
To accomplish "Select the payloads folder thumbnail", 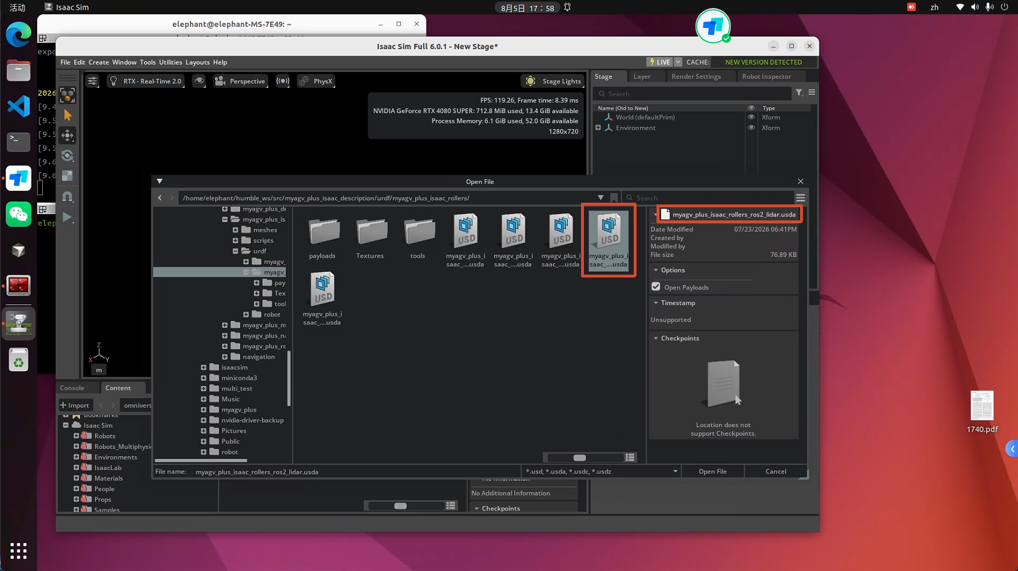I will [x=323, y=238].
